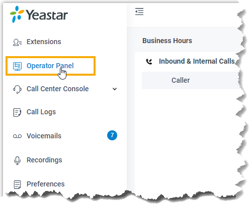The width and height of the screenshot is (250, 204).
Task: Click the Call Center Console headset icon
Action: coord(17,89)
